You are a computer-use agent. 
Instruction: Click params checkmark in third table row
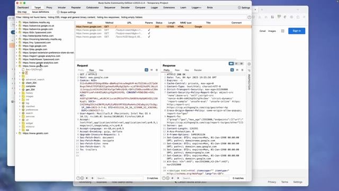pos(149,33)
